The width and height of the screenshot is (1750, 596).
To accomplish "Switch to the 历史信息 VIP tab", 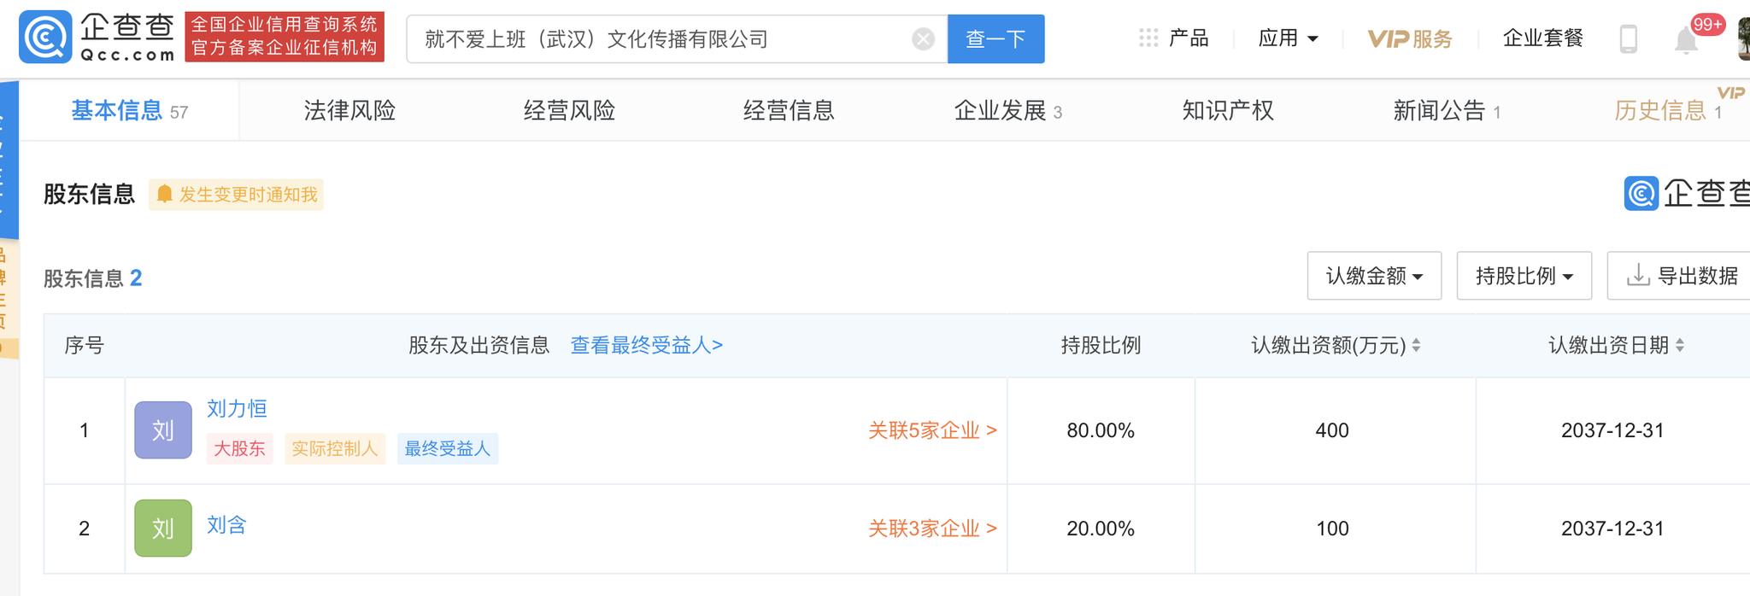I will click(x=1667, y=110).
